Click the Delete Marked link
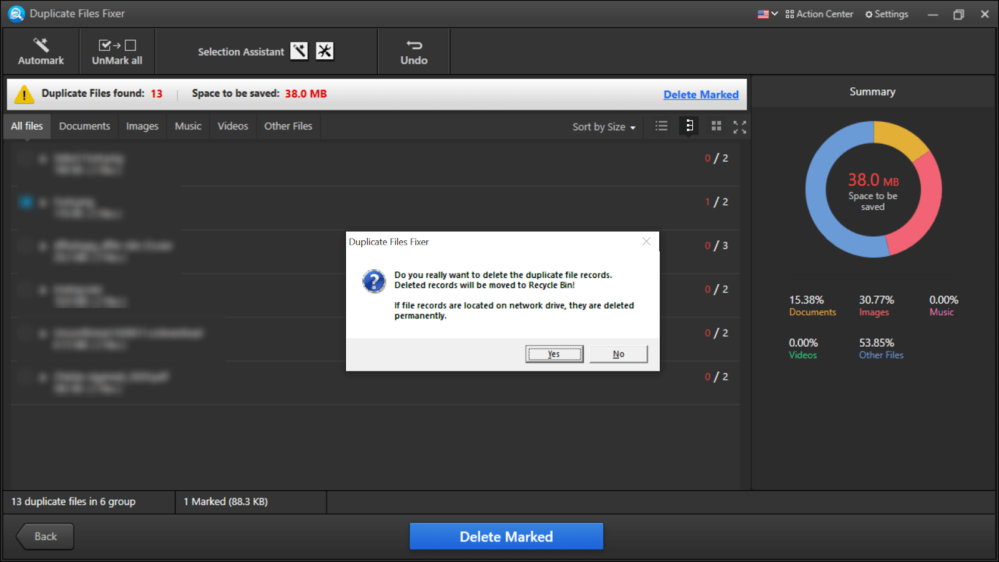The width and height of the screenshot is (999, 562). (x=701, y=94)
